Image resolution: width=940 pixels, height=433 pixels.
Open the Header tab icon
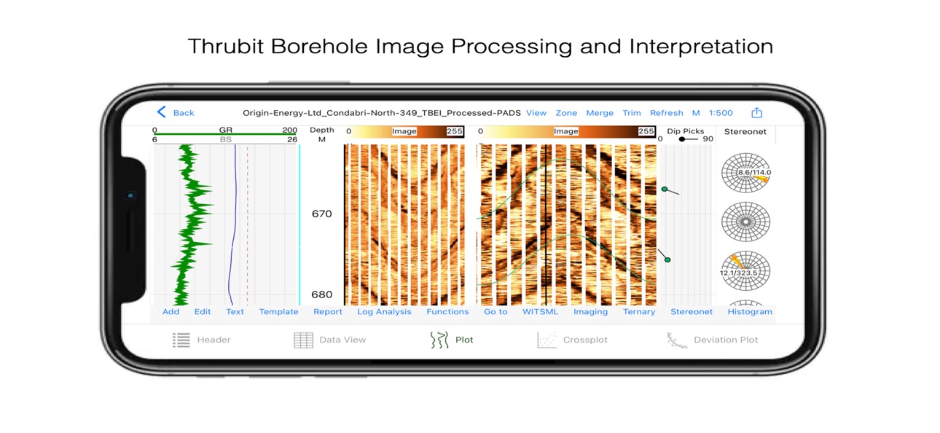181,340
